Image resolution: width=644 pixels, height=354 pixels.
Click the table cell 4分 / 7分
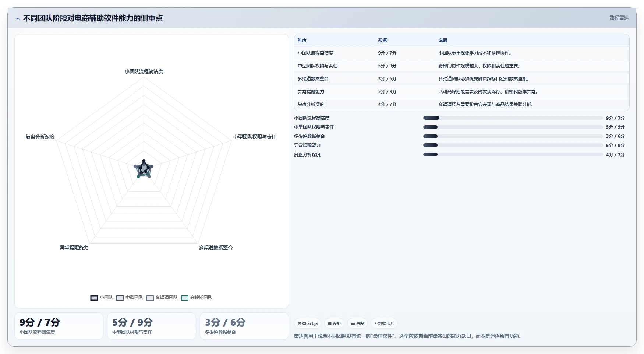click(387, 105)
